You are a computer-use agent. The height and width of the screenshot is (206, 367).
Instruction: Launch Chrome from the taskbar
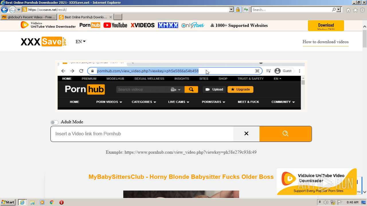(52, 202)
